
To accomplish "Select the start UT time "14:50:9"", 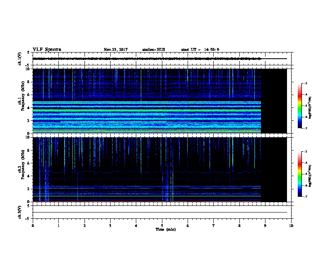I will (x=212, y=50).
